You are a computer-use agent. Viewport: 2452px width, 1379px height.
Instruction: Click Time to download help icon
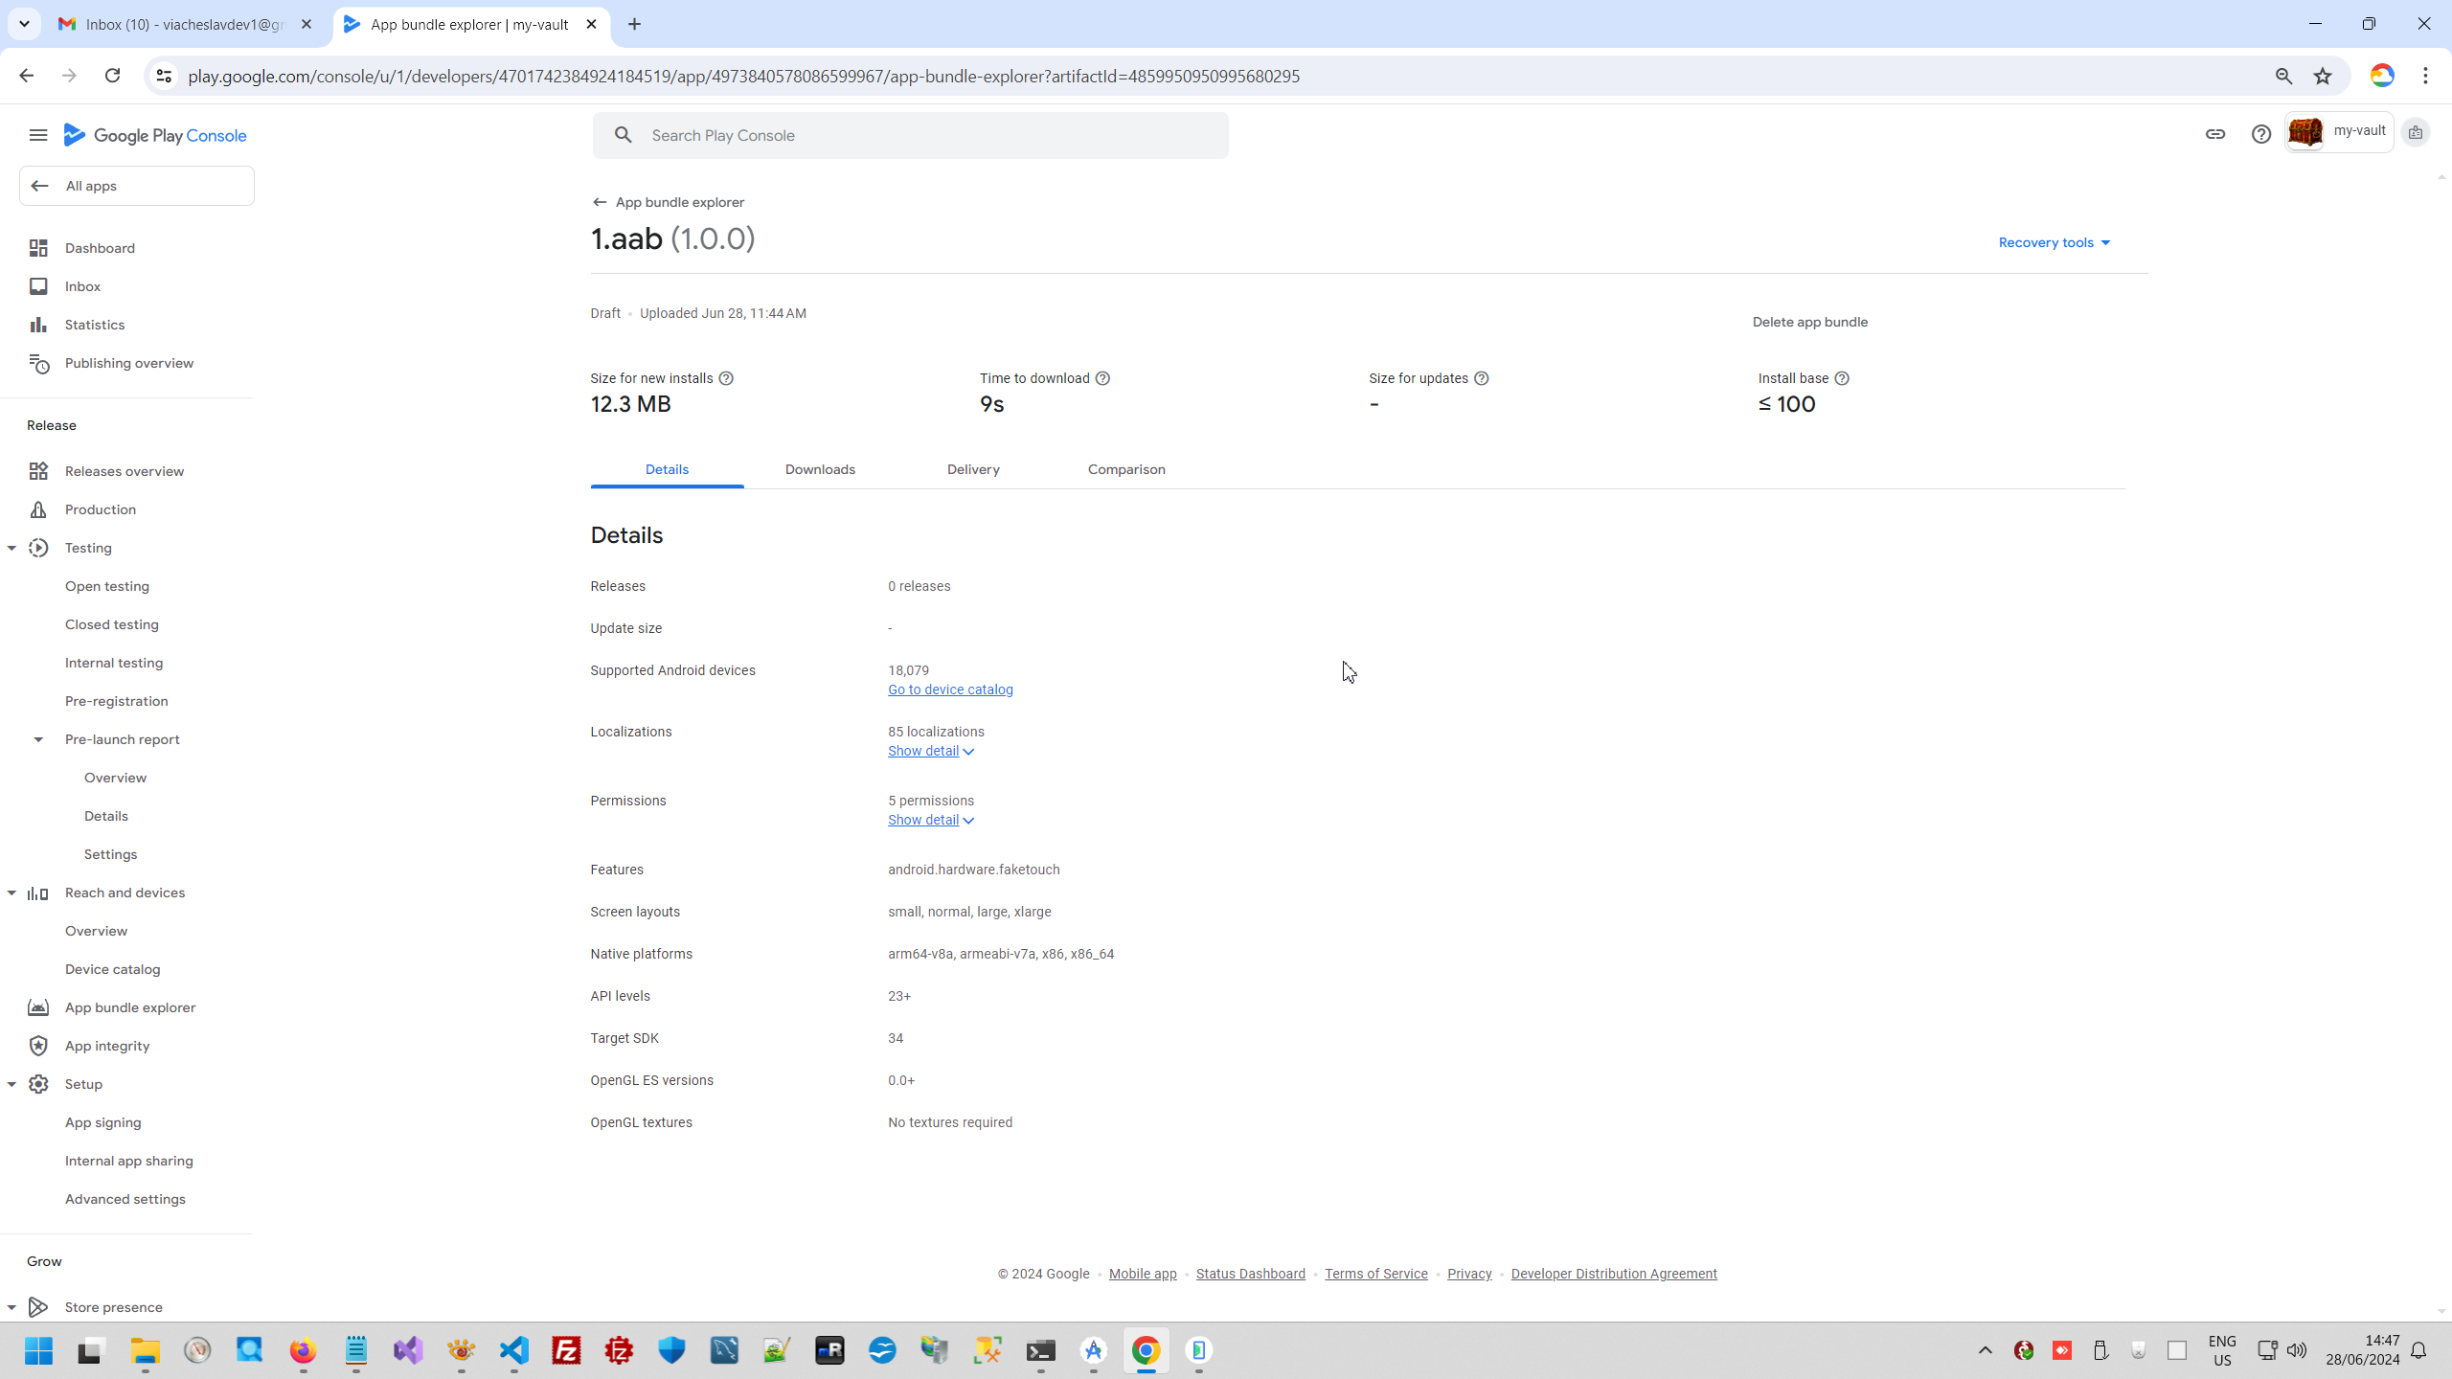(x=1102, y=378)
